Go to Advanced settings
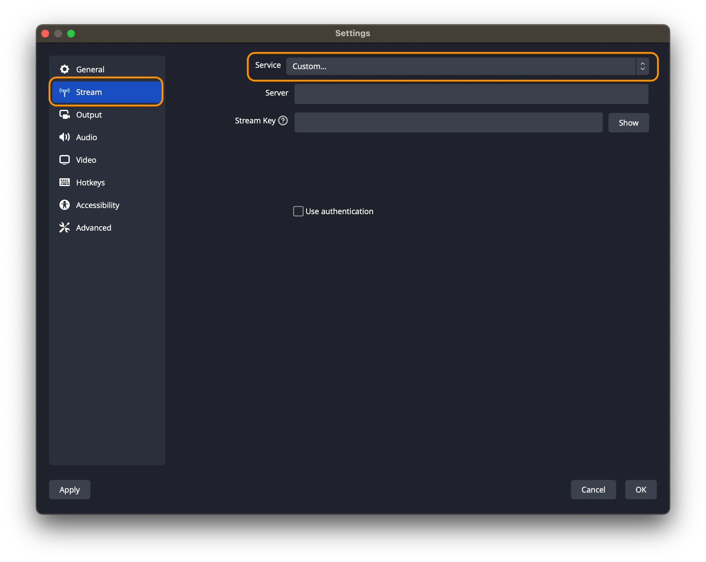The image size is (706, 562). pyautogui.click(x=107, y=228)
